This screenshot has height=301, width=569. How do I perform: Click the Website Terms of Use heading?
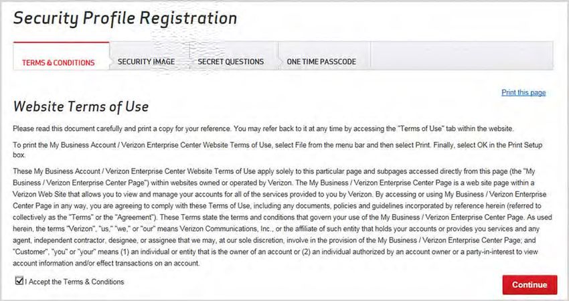(x=81, y=106)
